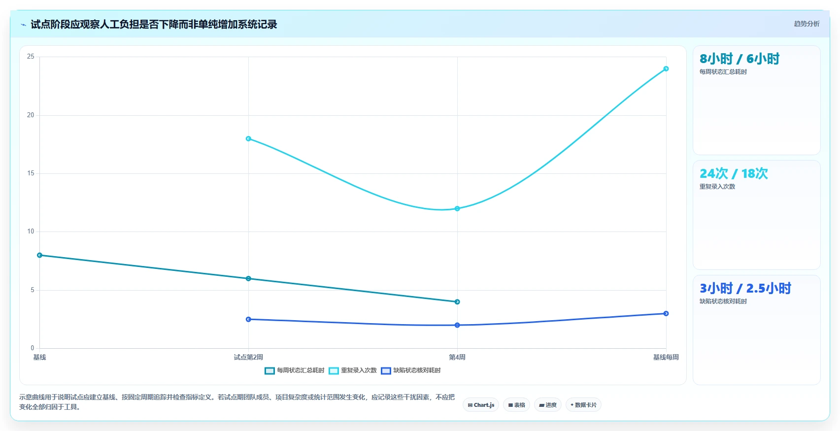Toggle the 每周状态汇总耗时 legend series
Viewport: 840px width, 431px height.
point(295,370)
